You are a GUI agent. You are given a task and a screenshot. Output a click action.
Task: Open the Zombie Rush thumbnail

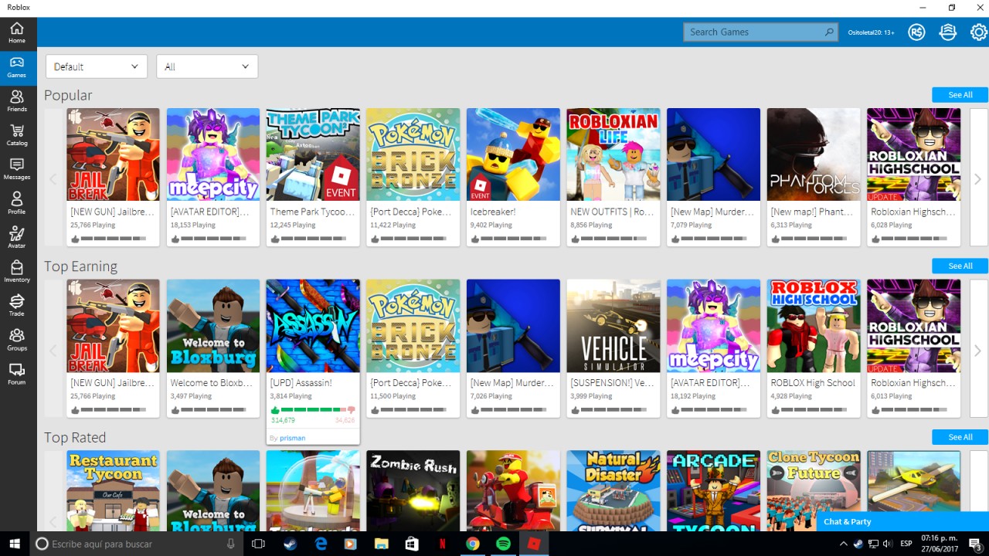pos(413,491)
